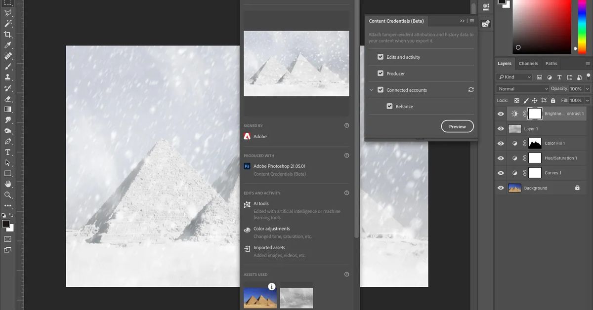The height and width of the screenshot is (310, 593).
Task: Hide the Background layer
Action: point(501,188)
